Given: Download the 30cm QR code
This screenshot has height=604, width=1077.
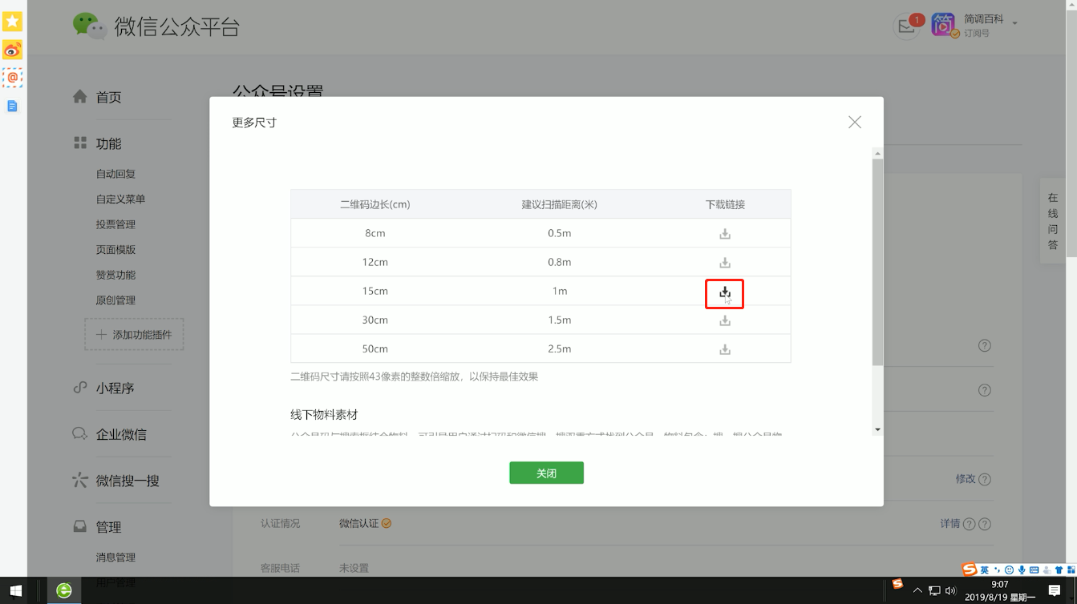Looking at the screenshot, I should click(x=725, y=320).
